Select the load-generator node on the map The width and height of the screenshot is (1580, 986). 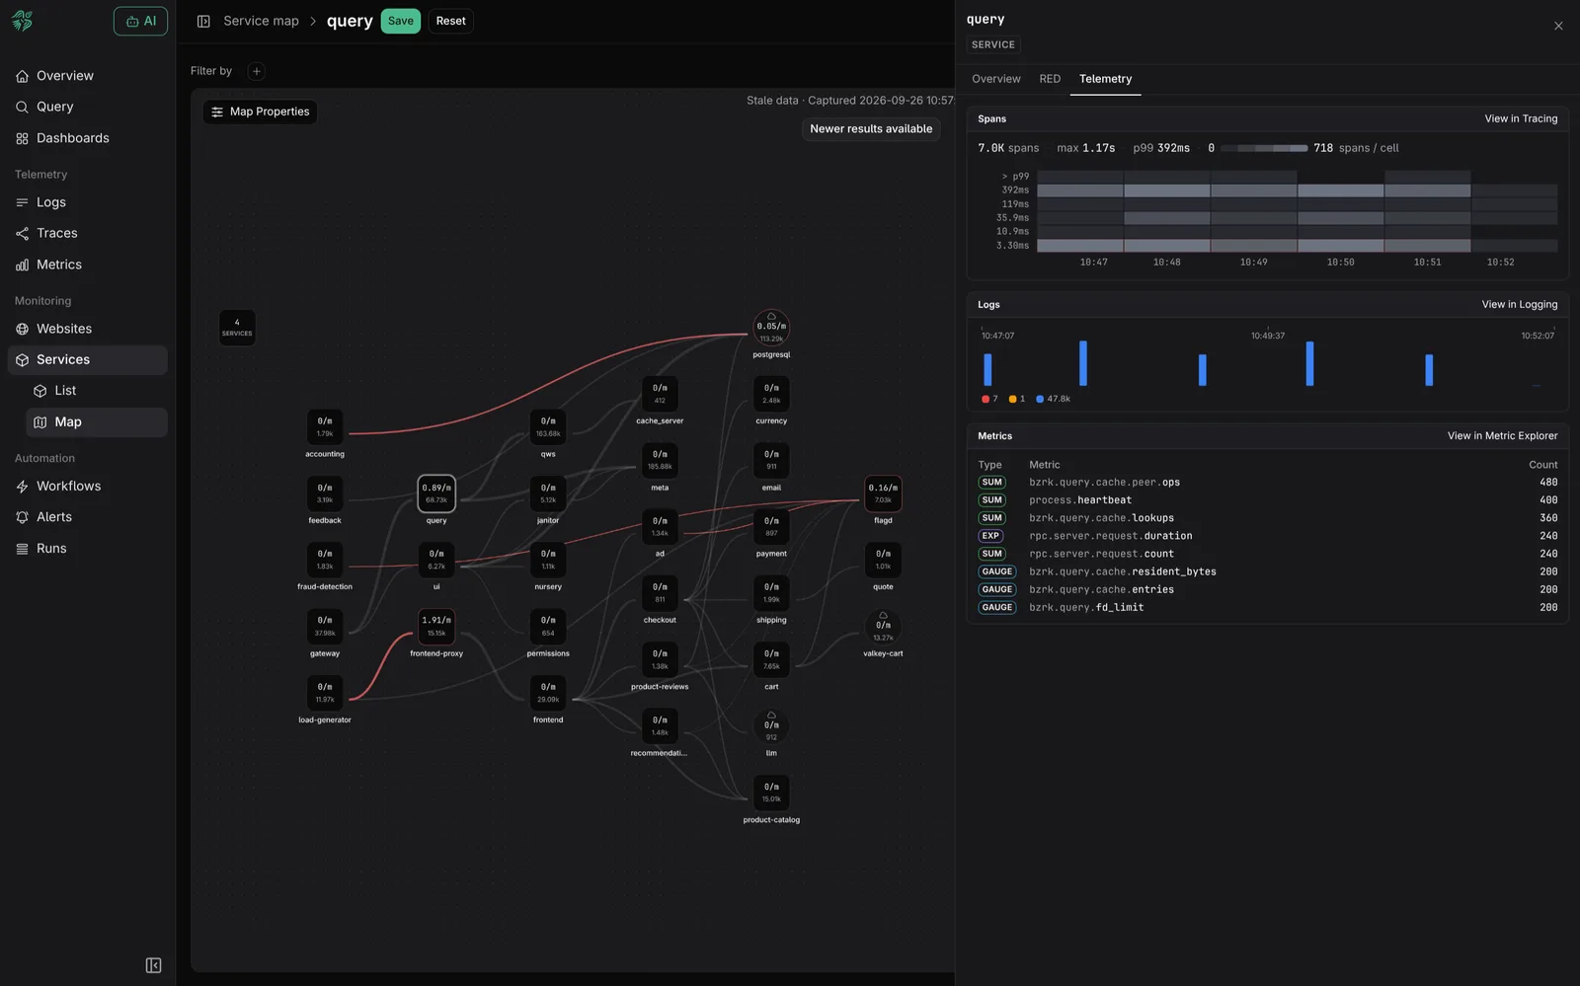pos(325,693)
